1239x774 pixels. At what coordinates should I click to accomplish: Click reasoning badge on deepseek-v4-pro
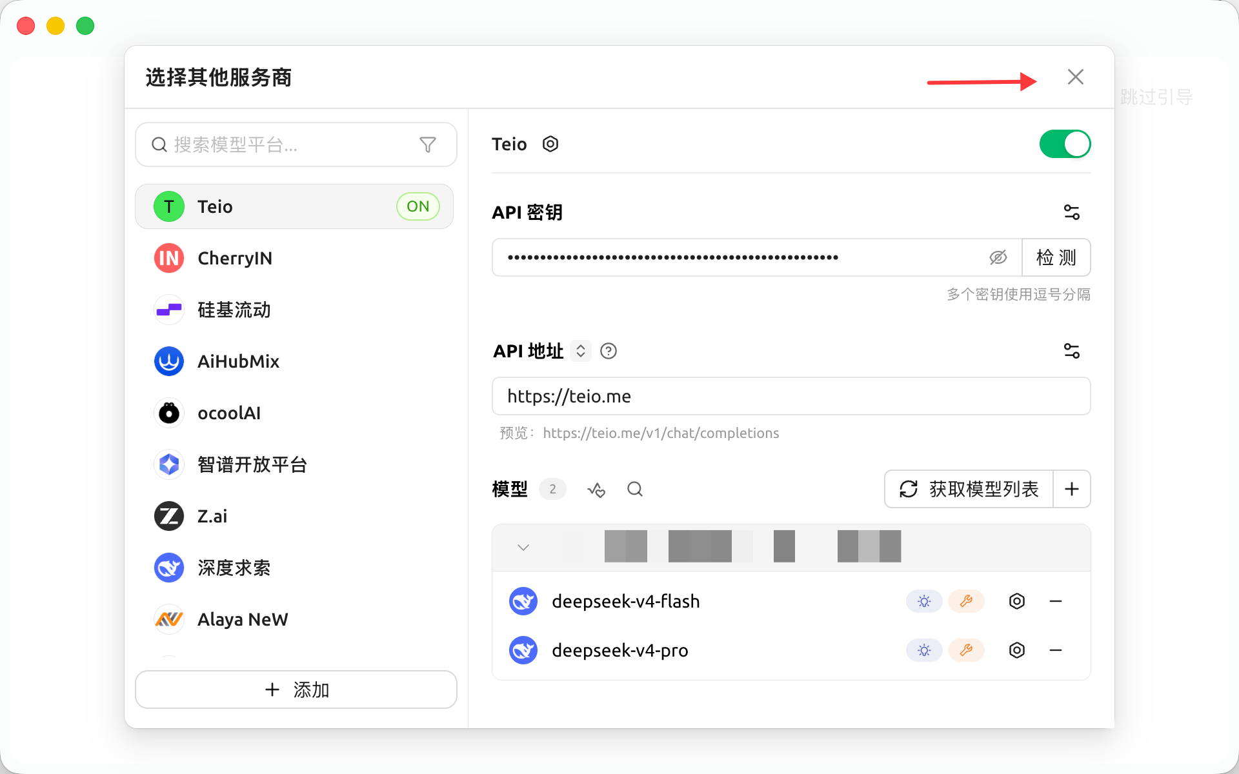(924, 650)
